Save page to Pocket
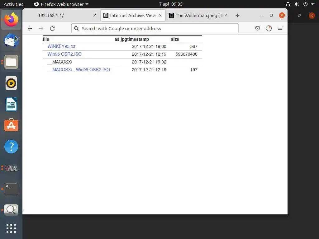Viewport: 319px width, 239px height. 258,28
